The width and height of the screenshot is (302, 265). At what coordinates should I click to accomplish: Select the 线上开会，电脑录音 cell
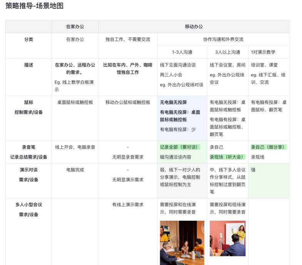[75, 147]
